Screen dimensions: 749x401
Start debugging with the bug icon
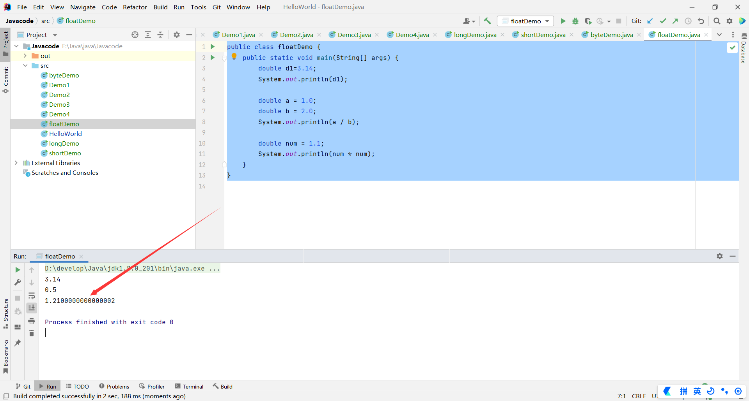[x=575, y=21]
